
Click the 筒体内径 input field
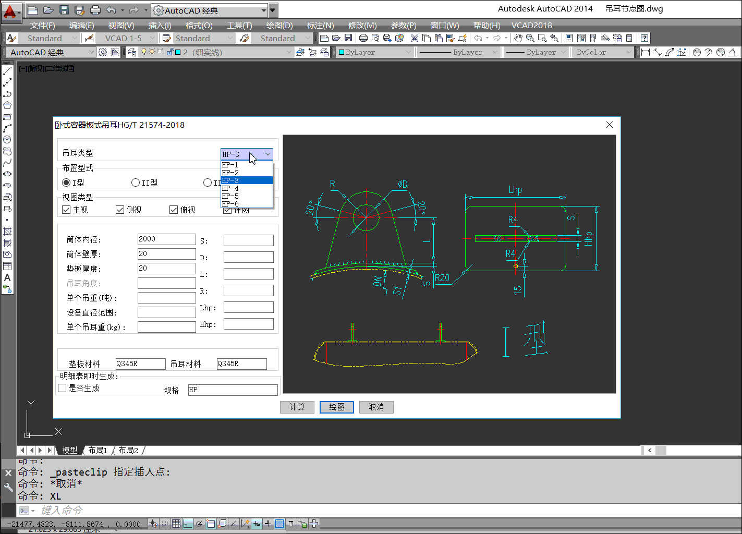pos(166,239)
